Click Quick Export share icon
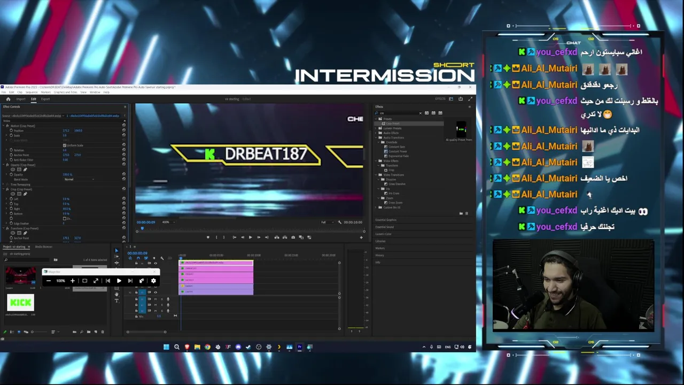The height and width of the screenshot is (385, 684). [x=461, y=98]
